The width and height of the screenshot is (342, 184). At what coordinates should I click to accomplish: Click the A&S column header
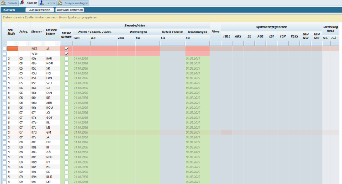[238, 36]
